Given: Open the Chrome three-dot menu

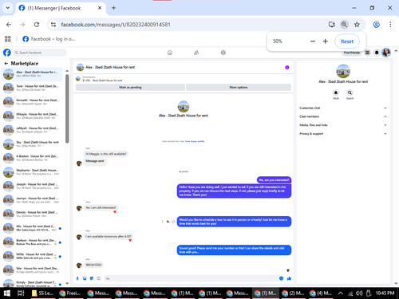Looking at the screenshot, I should pyautogui.click(x=390, y=25).
